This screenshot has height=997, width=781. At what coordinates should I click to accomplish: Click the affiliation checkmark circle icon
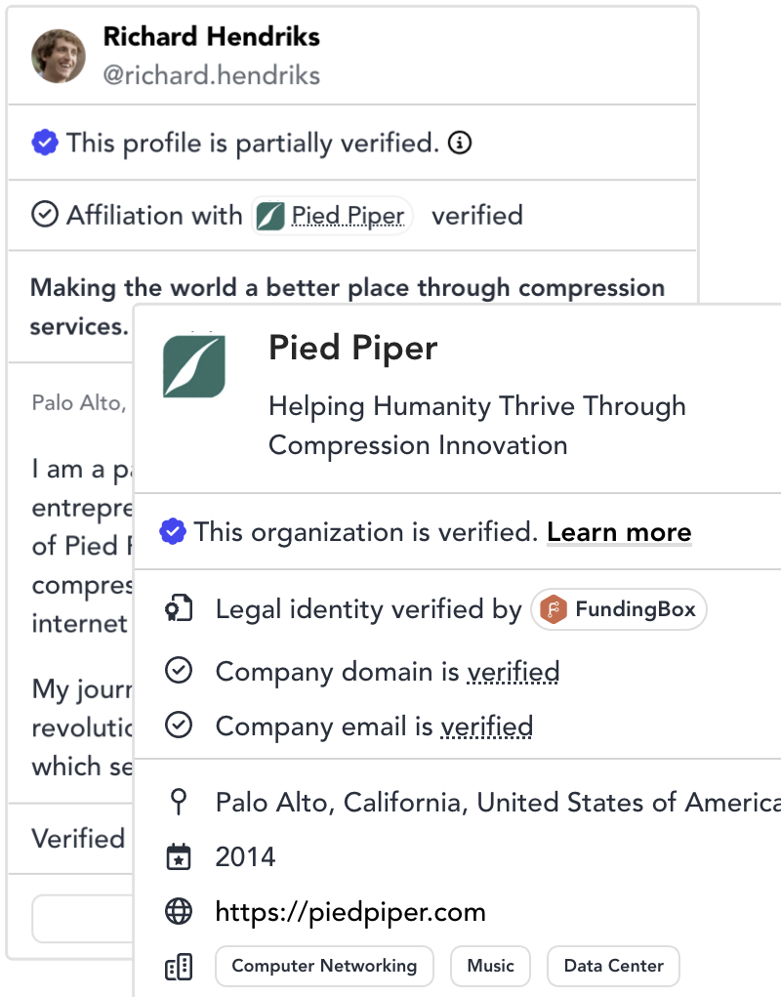[x=45, y=215]
